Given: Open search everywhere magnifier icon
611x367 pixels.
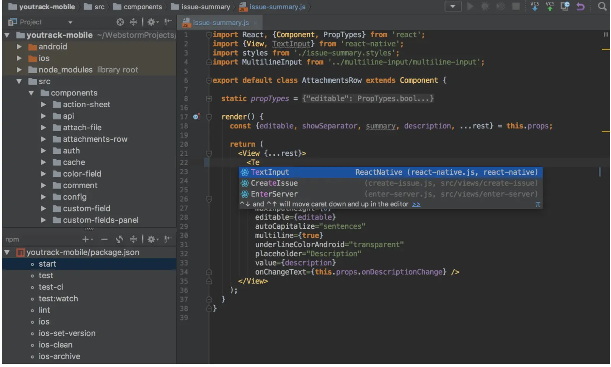Looking at the screenshot, I should pyautogui.click(x=602, y=7).
